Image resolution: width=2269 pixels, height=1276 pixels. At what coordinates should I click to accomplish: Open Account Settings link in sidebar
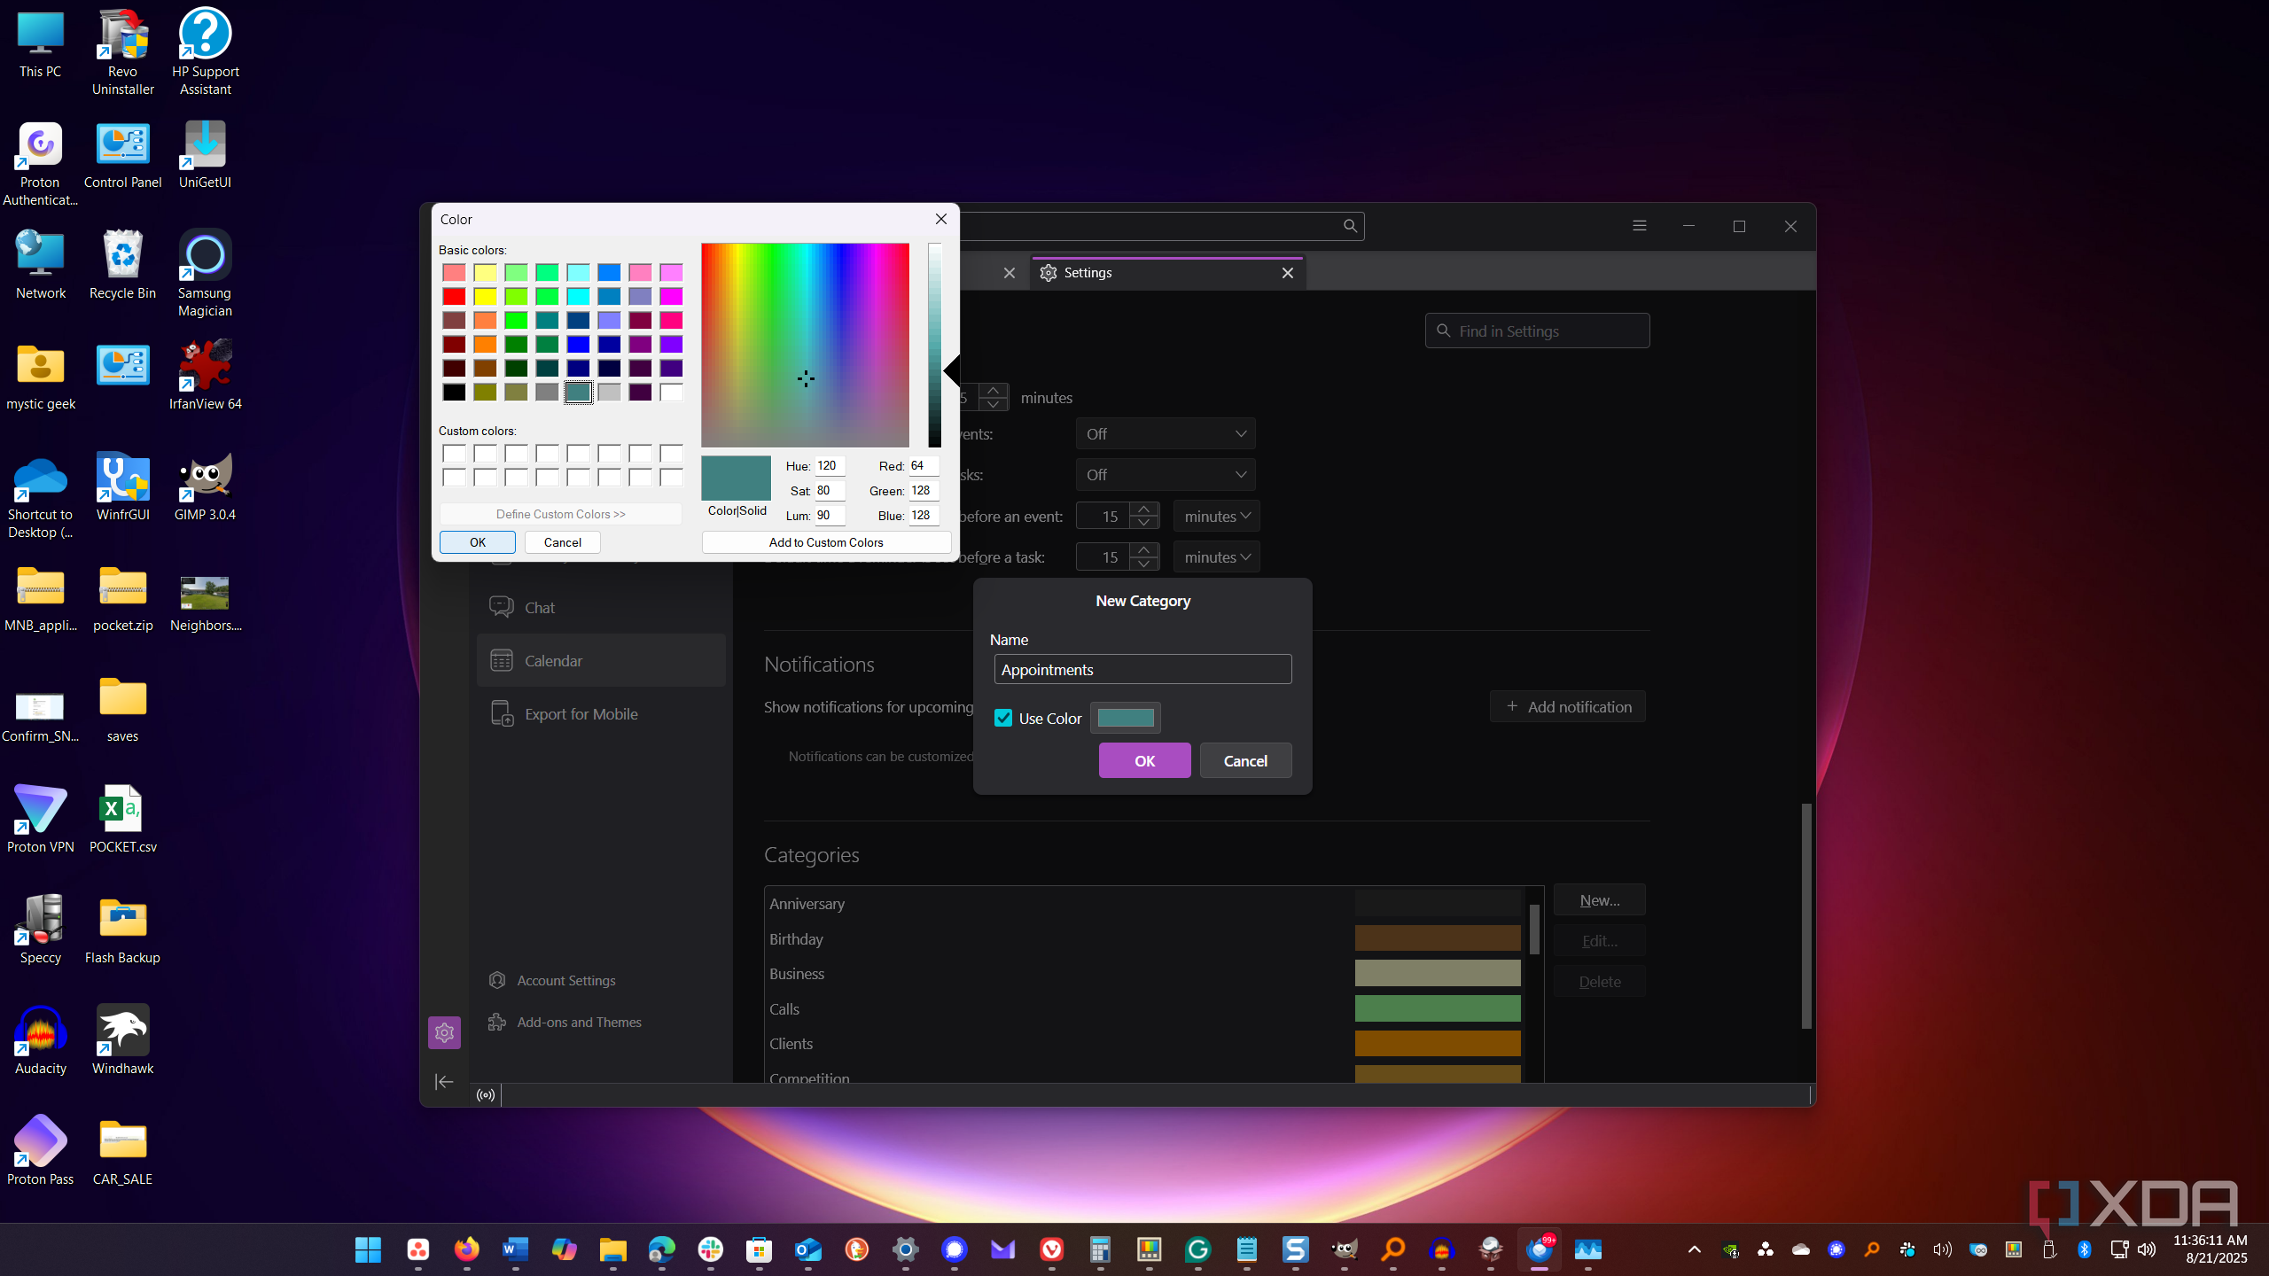[565, 980]
